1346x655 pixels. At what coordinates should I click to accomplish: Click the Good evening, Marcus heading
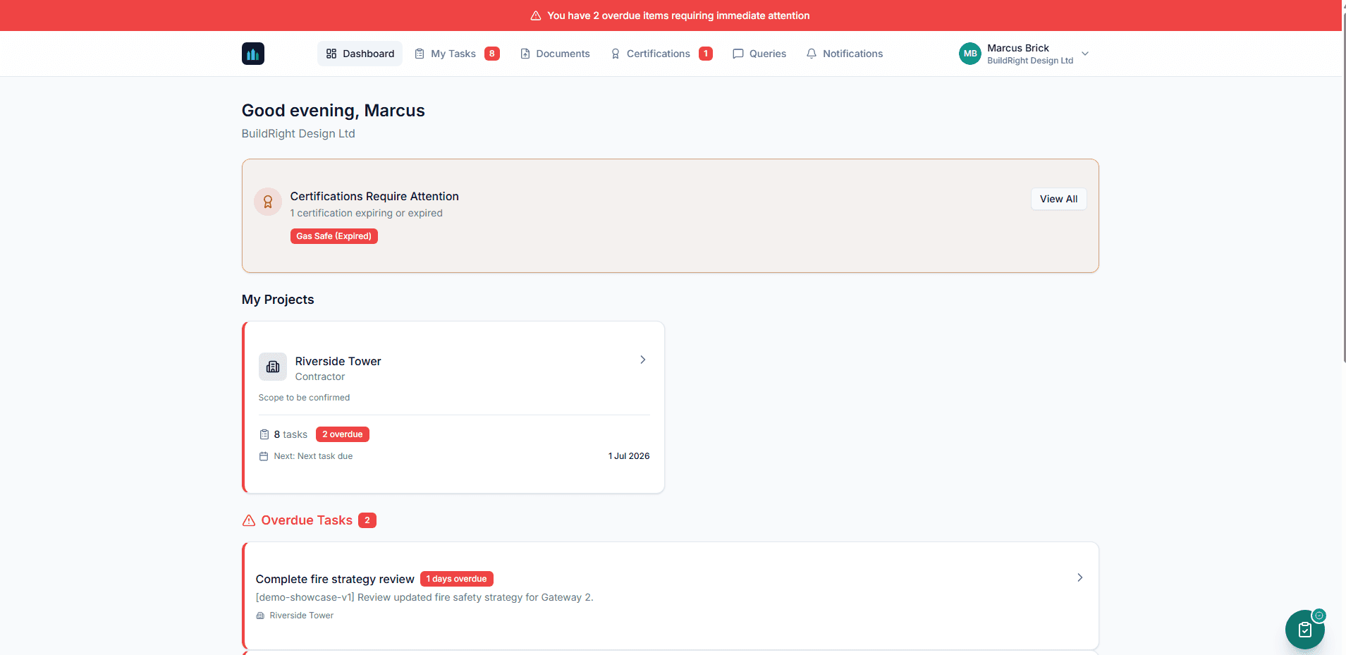(334, 111)
